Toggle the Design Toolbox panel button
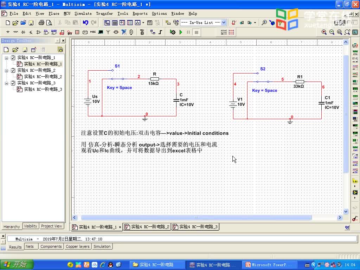 [x=107, y=23]
